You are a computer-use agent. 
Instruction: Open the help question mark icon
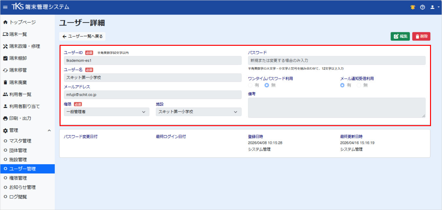[x=422, y=7]
